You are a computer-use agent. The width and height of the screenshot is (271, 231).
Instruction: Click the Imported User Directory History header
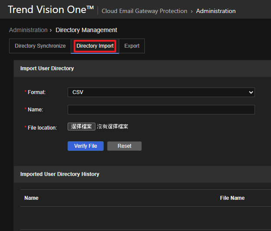tap(60, 174)
